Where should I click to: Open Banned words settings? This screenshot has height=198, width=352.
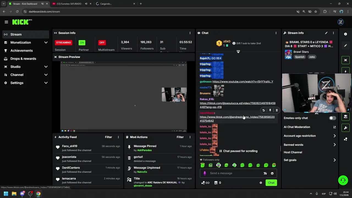tap(310, 145)
